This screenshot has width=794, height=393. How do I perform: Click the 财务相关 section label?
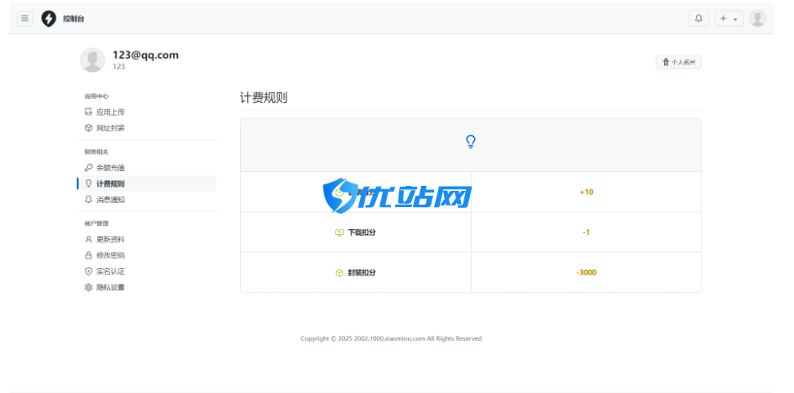96,152
